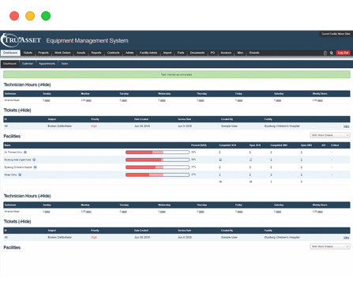Click the High priority value in first Tickets table
The image size is (353, 308).
click(x=94, y=126)
